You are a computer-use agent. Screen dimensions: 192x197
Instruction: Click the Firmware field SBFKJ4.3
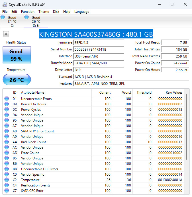pos(99,42)
